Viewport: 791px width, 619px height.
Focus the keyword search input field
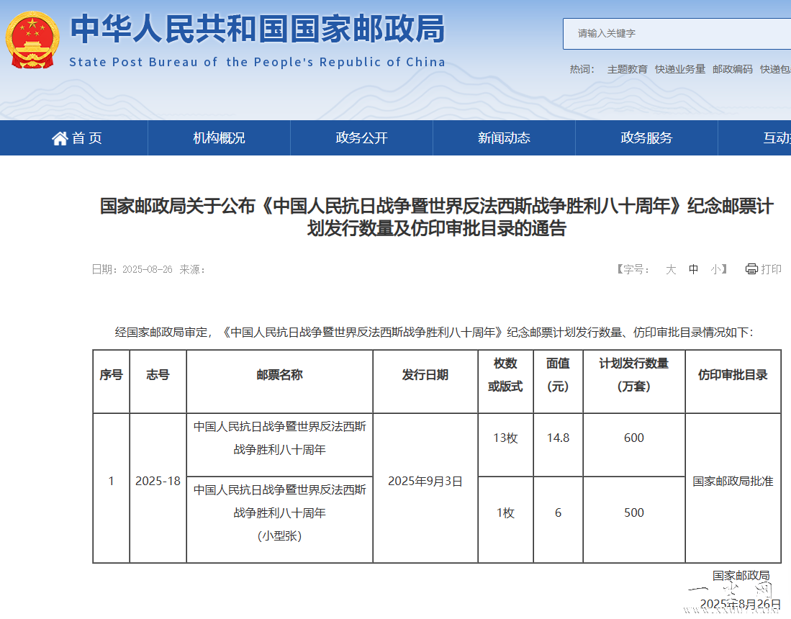tap(677, 34)
